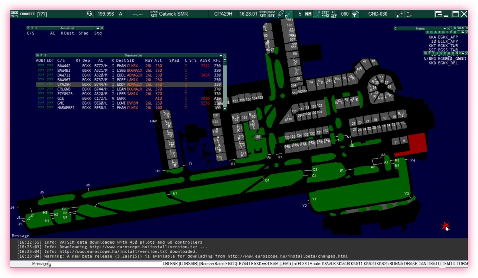
Task: Click the GND-030 display name label
Action: click(x=378, y=14)
